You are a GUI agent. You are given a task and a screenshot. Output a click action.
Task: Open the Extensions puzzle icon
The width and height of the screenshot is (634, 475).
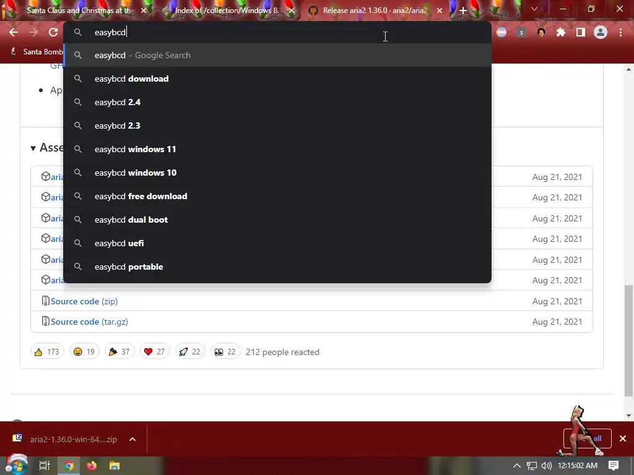(x=561, y=32)
